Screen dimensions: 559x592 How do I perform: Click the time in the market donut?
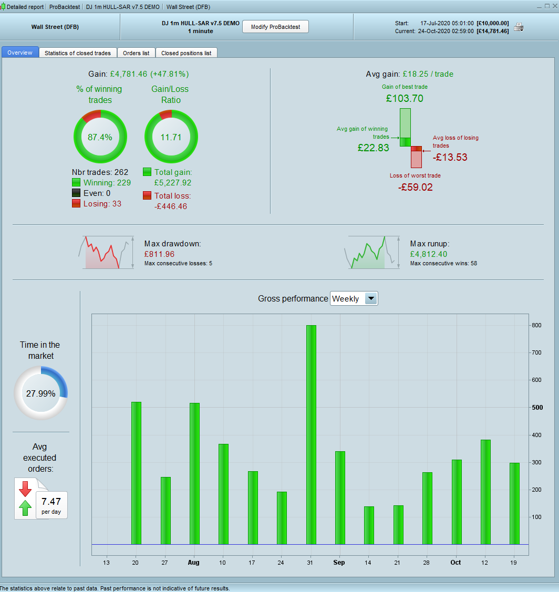click(x=41, y=393)
